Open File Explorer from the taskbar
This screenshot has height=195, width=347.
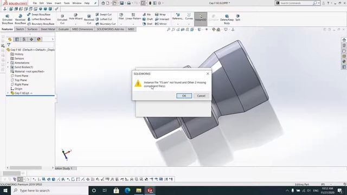tap(139, 190)
